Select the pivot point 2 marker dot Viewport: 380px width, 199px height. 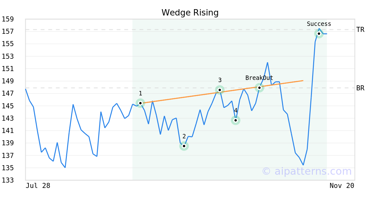[x=184, y=146]
